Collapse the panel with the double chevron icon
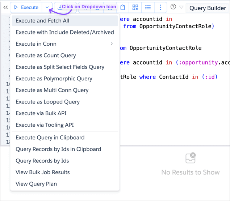The height and width of the screenshot is (201, 230). pos(5,8)
